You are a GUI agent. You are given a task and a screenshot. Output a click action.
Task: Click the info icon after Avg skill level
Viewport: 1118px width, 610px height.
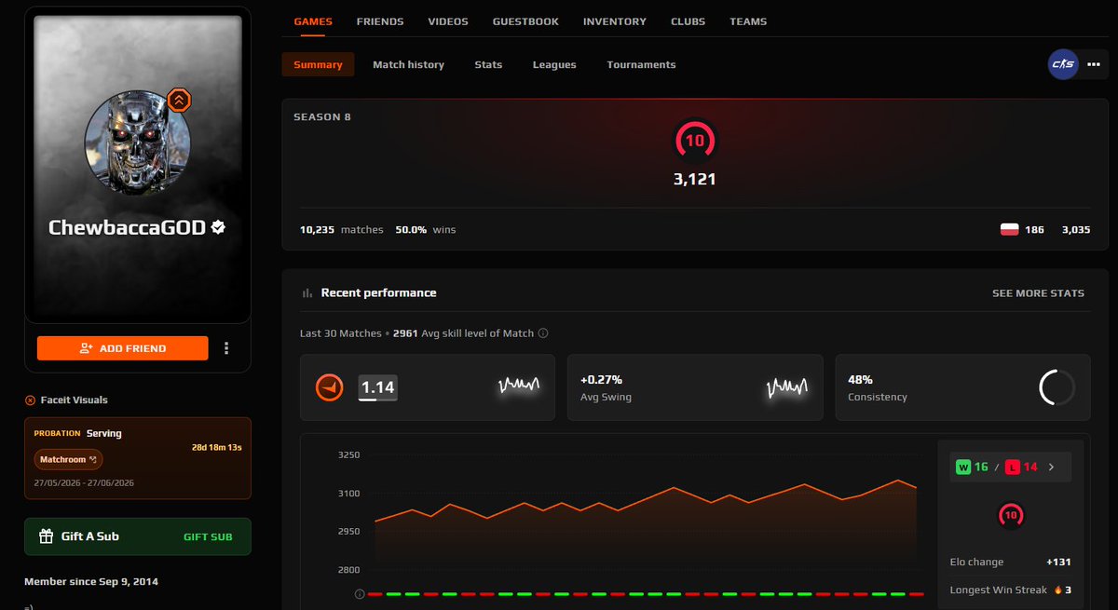pyautogui.click(x=543, y=333)
